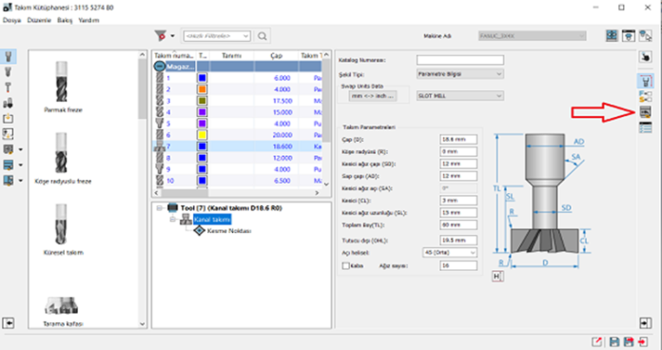Click the icon indicated by the red arrow
Image resolution: width=662 pixels, height=350 pixels.
(x=645, y=112)
